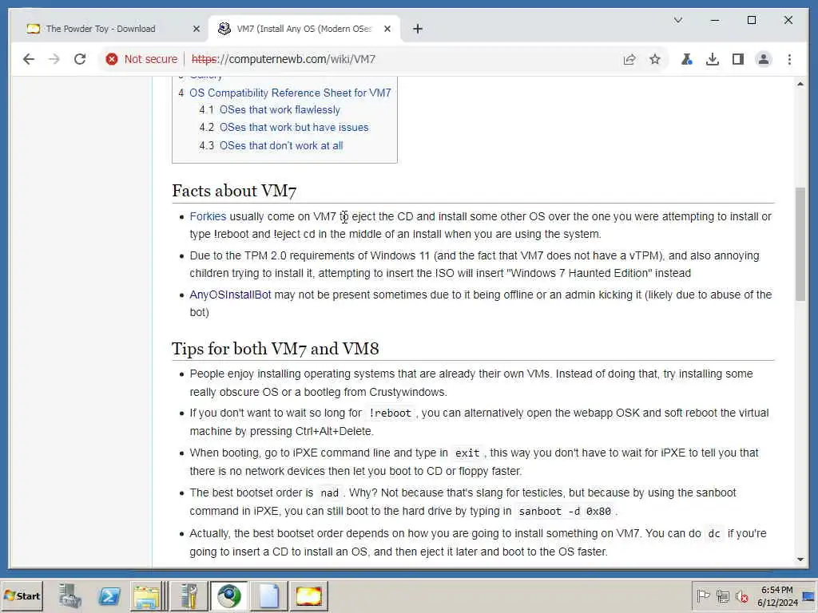Switch to the Chrome taskbar button

(x=228, y=596)
